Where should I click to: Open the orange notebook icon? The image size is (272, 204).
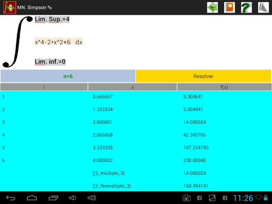(229, 7)
